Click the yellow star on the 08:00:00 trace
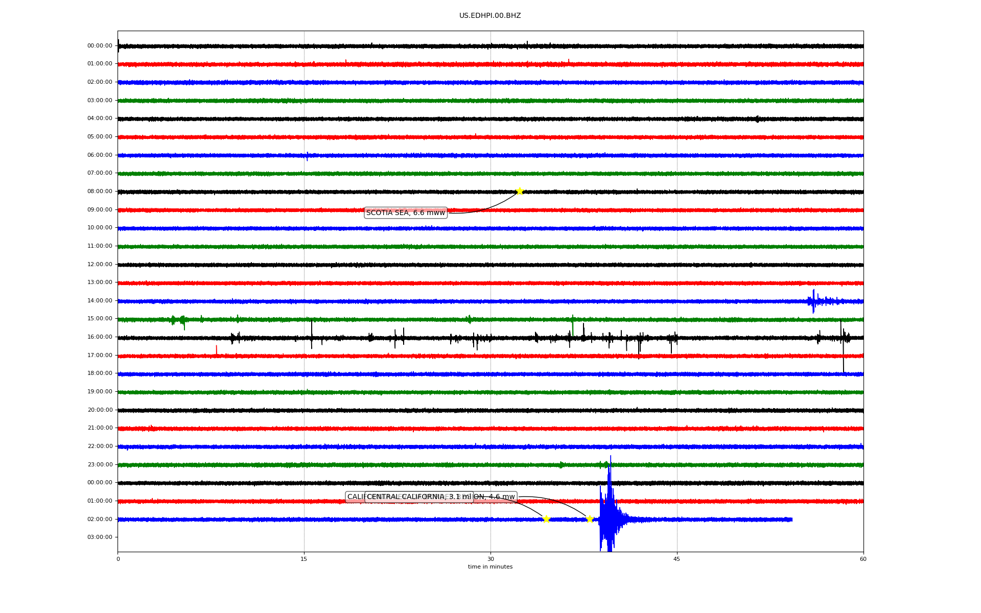This screenshot has height=613, width=981. point(520,191)
